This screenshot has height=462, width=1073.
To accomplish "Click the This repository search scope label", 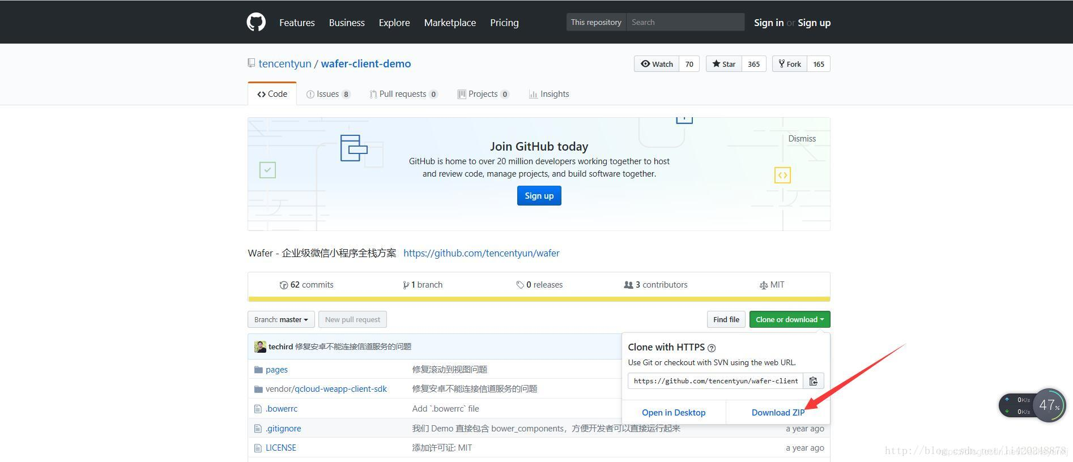I will (x=596, y=22).
